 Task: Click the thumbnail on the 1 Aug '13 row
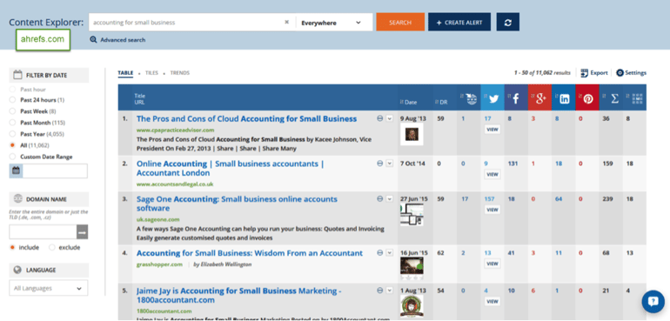point(412,306)
